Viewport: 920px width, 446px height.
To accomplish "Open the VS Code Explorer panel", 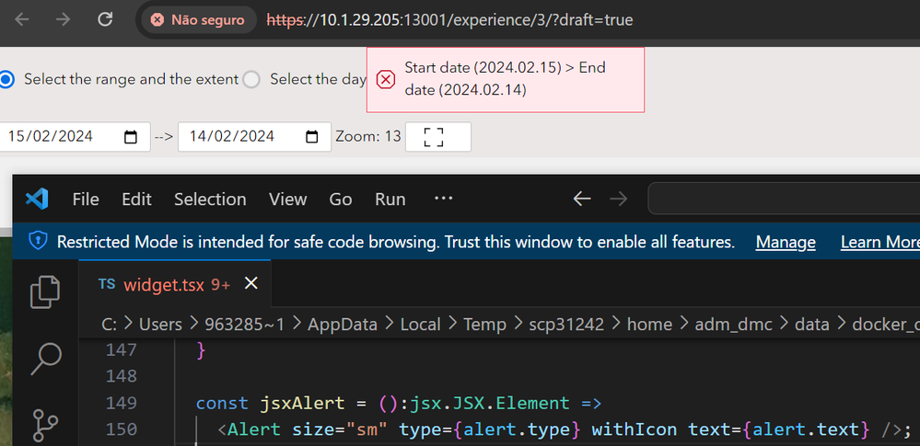I will (x=45, y=292).
